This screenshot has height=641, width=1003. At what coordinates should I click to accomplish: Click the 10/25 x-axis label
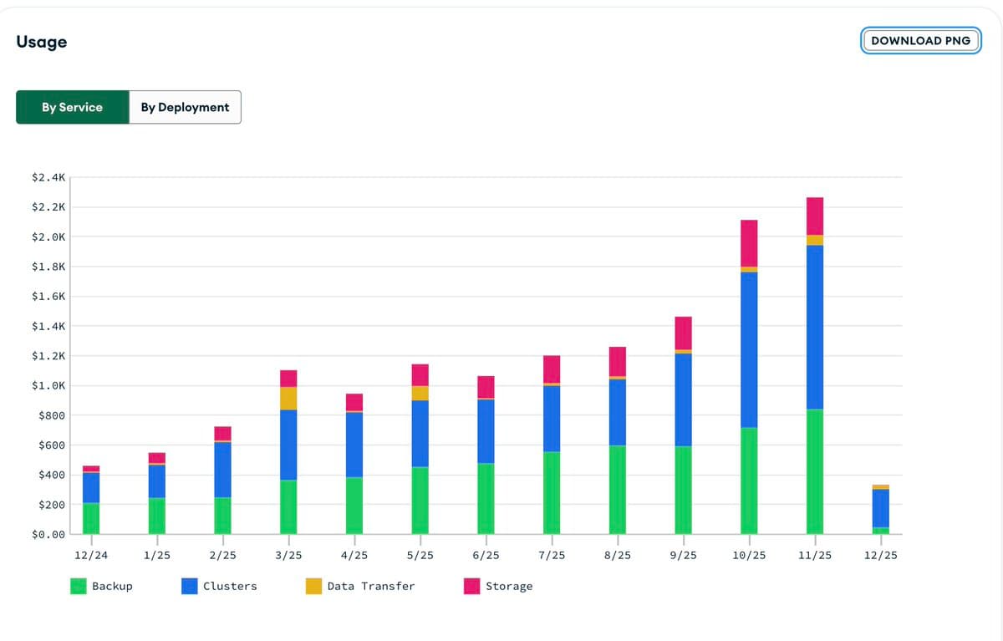click(749, 555)
